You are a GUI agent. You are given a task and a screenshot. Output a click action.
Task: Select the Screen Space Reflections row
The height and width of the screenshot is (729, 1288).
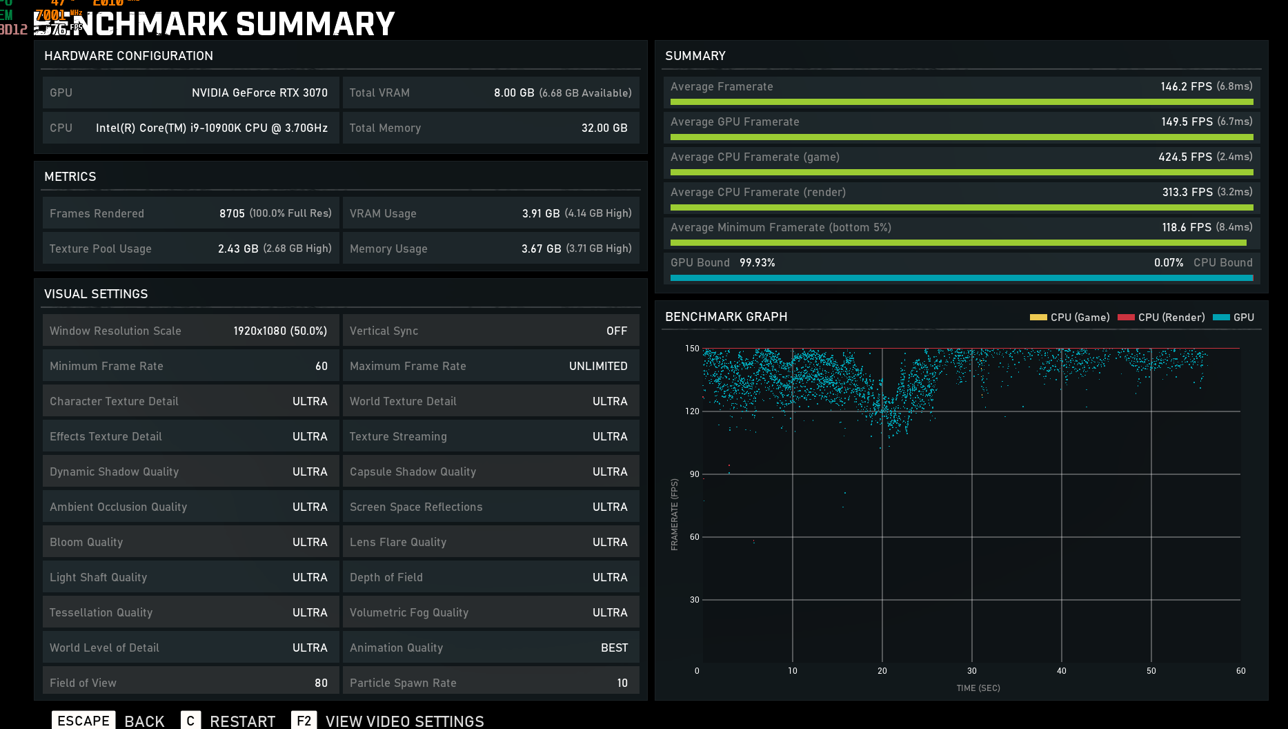coord(491,507)
